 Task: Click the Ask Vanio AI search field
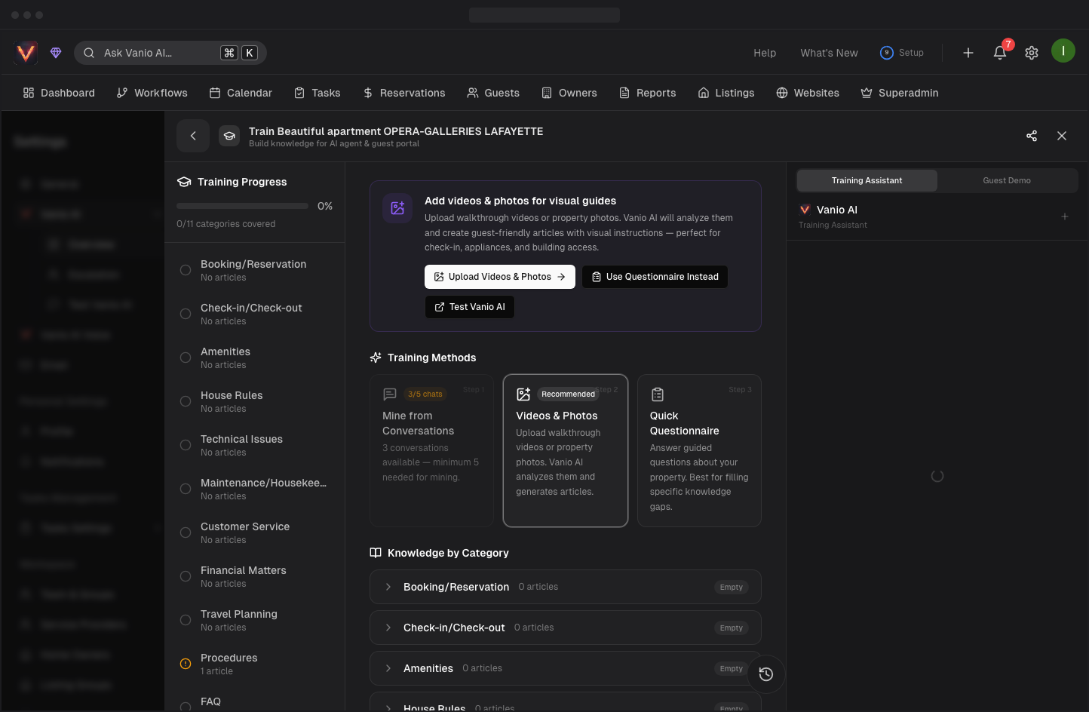[158, 53]
